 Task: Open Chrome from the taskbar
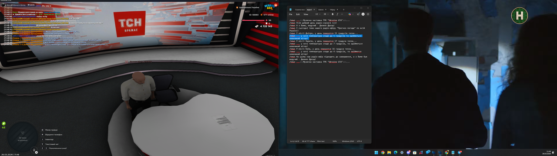coord(383,153)
